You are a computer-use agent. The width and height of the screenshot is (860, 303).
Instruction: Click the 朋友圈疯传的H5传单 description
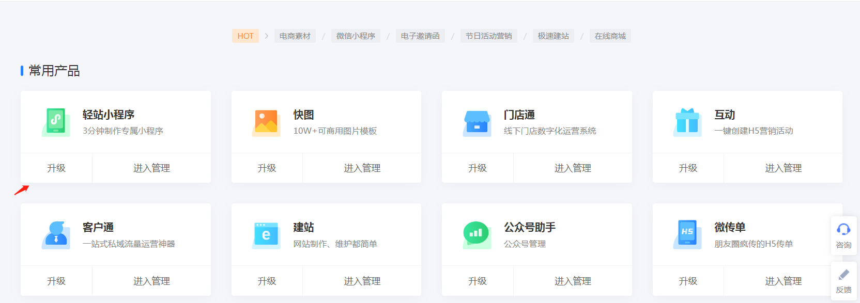(754, 244)
